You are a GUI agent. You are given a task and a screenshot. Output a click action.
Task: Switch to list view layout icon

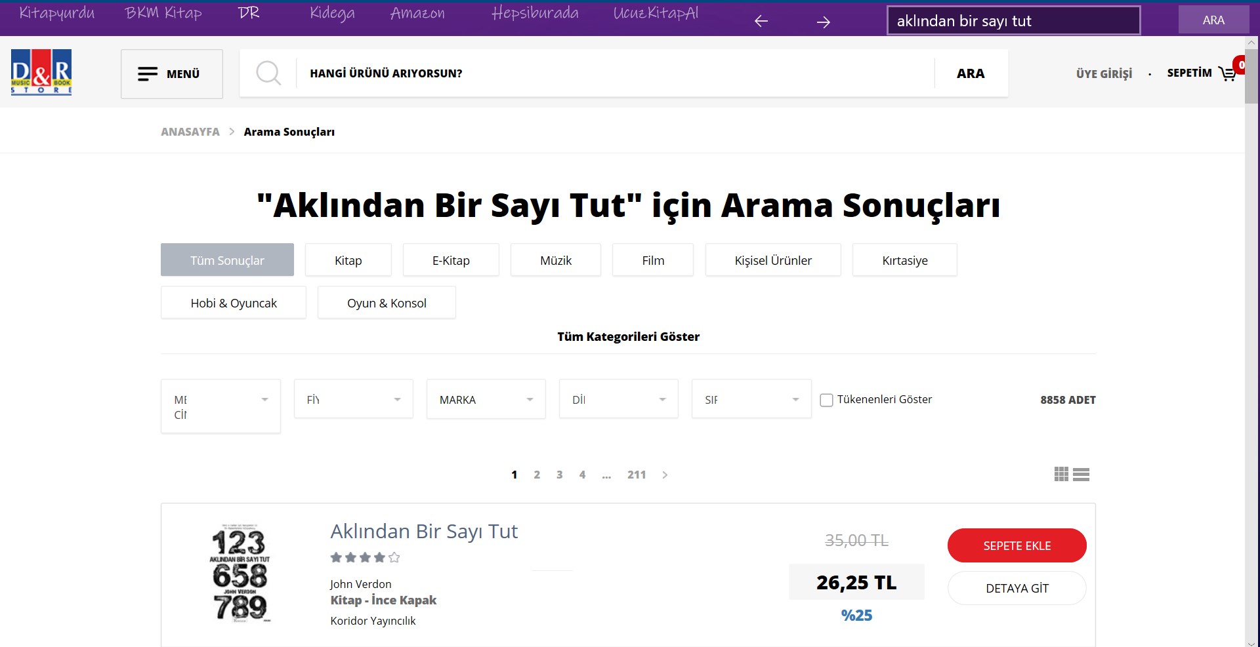click(x=1081, y=474)
